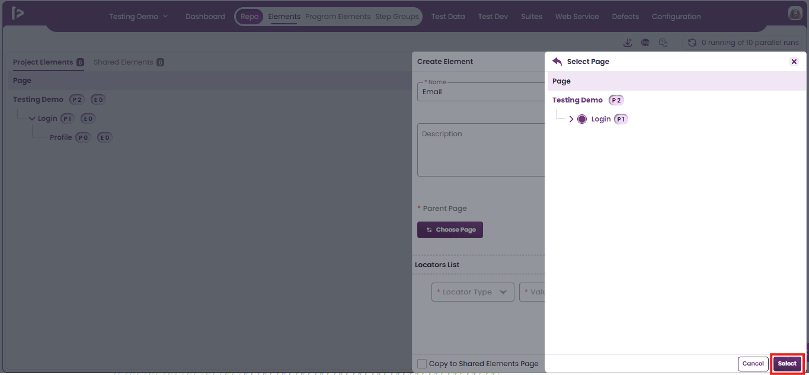Collapse the Login node in Project Elements
Screen dimensions: 809x375
[x=32, y=118]
